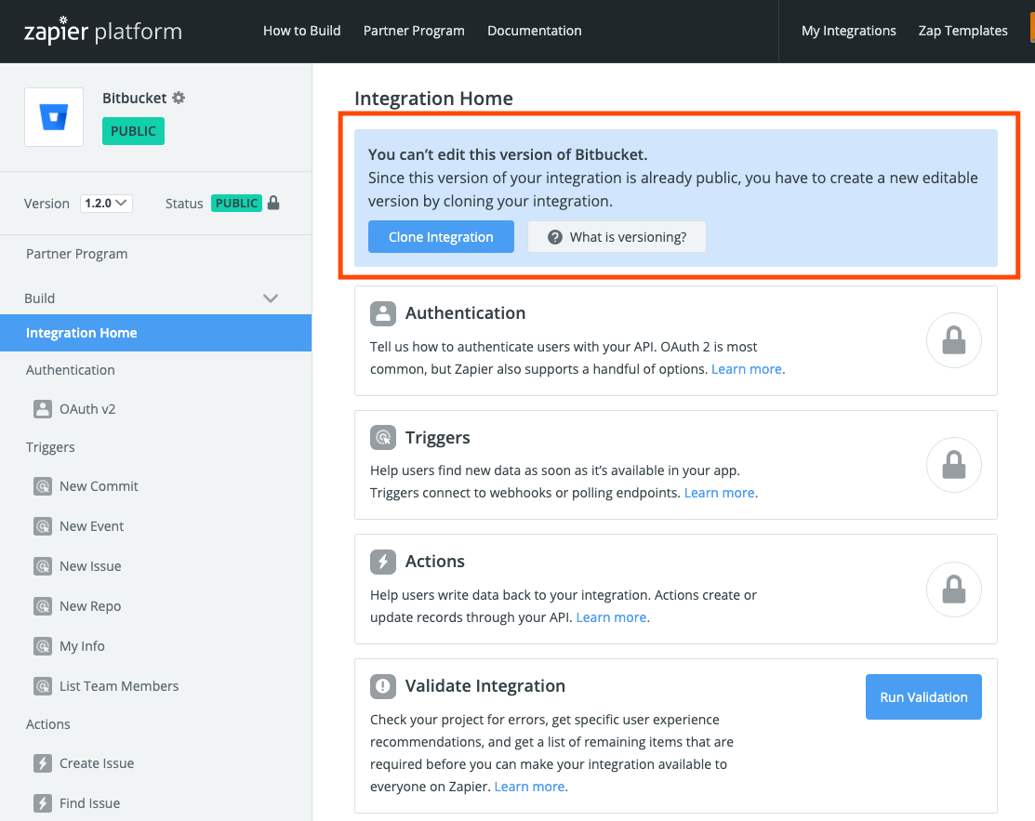The height and width of the screenshot is (821, 1035).
Task: Click the OAuth v2 user icon
Action: (43, 409)
